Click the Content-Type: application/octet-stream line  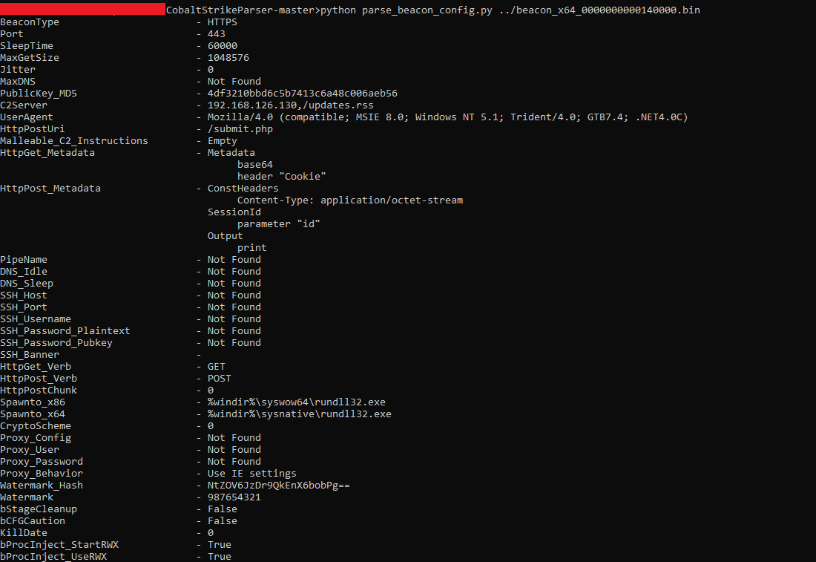coord(350,200)
